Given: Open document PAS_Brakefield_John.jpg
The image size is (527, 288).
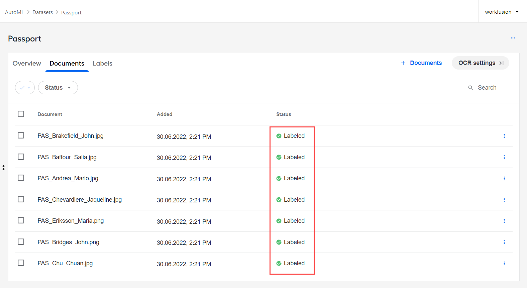Looking at the screenshot, I should (71, 136).
